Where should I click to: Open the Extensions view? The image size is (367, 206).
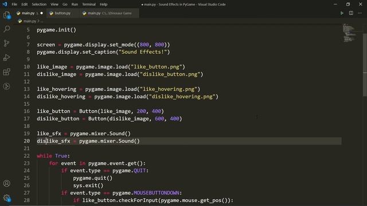coord(7,72)
